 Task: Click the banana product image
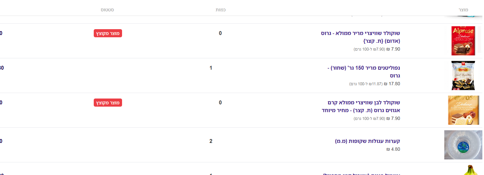[470, 170]
